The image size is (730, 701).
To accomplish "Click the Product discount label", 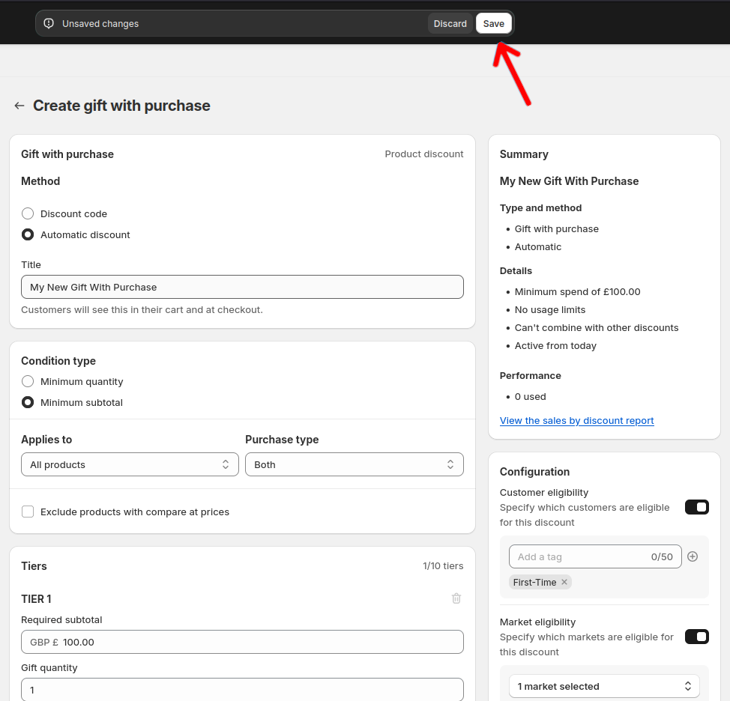I will (424, 154).
